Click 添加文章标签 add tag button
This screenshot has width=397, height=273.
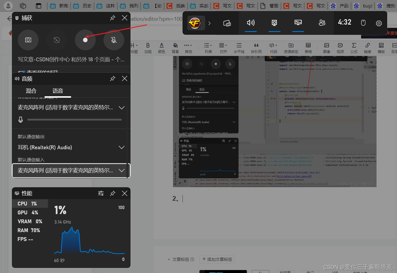tap(217, 259)
